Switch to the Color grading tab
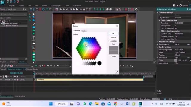This screenshot has height=107, width=191. [19, 96]
